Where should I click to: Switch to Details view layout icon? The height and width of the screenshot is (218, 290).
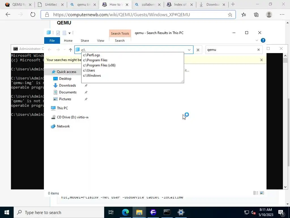[x=256, y=193]
